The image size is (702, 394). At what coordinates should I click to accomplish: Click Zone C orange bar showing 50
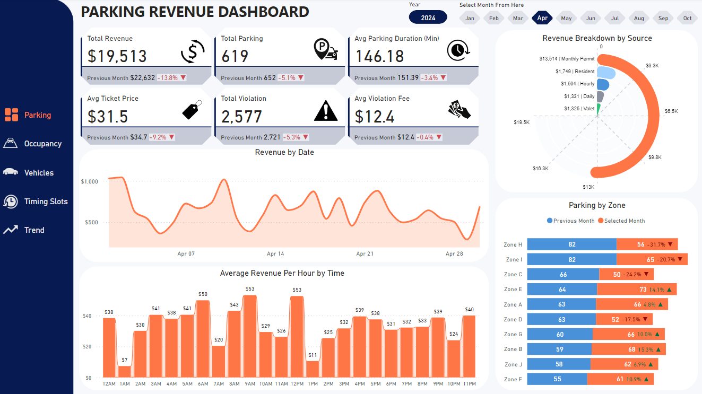click(x=627, y=274)
